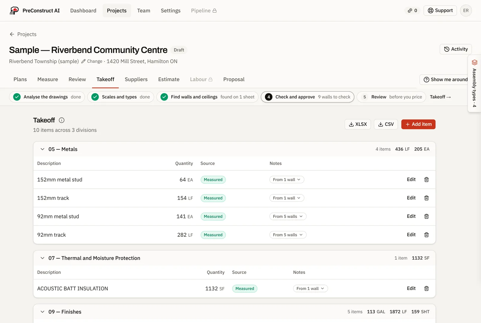
Task: Open Dashboard in the top navigation
Action: click(x=83, y=11)
